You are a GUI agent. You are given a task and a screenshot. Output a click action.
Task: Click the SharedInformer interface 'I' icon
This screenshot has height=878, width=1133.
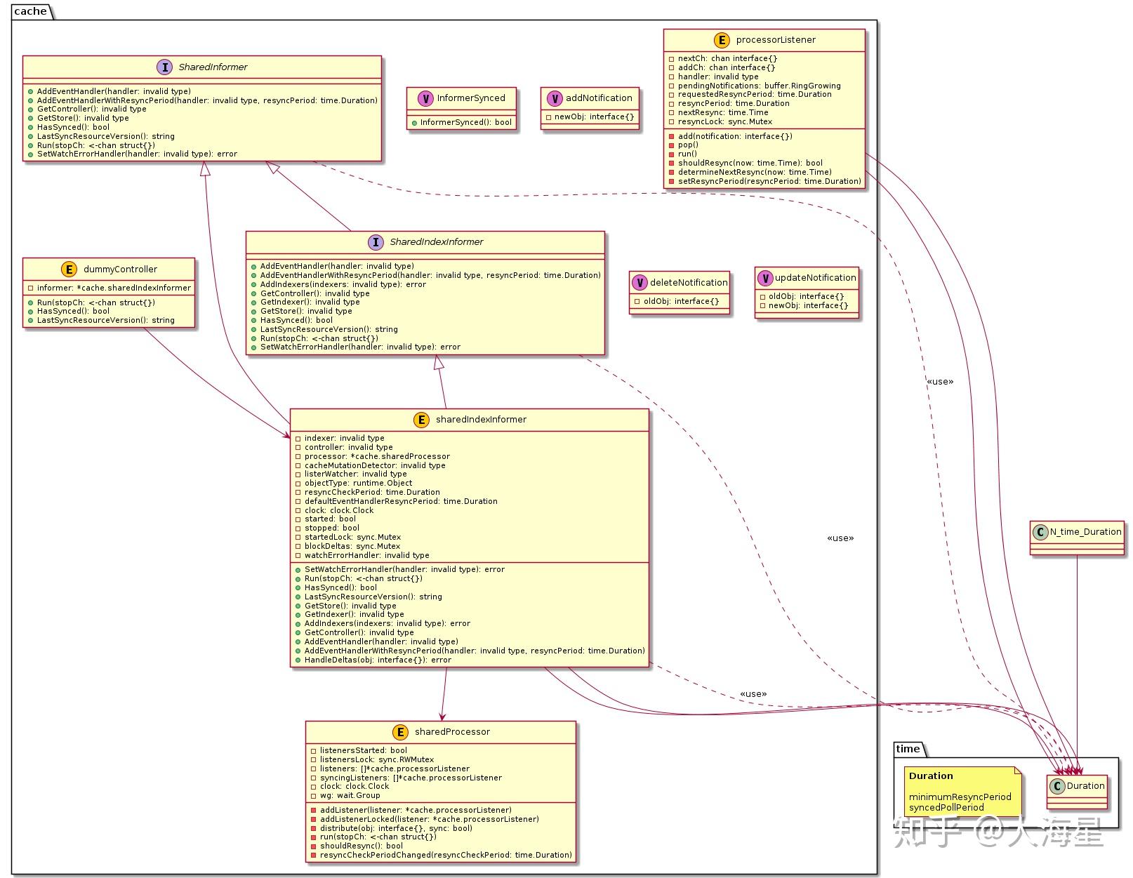(x=164, y=67)
